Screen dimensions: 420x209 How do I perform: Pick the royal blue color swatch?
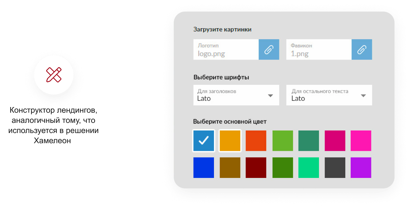pos(203,167)
